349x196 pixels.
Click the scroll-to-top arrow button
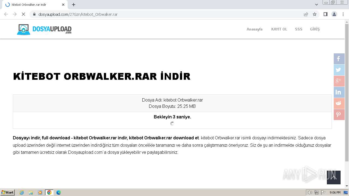click(334, 177)
